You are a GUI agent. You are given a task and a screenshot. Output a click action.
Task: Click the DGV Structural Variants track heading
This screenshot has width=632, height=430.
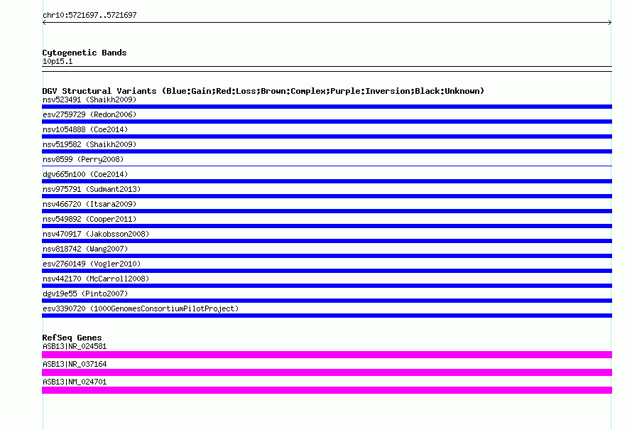tap(263, 91)
